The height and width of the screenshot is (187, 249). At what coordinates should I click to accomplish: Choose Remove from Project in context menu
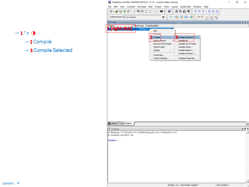(x=162, y=44)
